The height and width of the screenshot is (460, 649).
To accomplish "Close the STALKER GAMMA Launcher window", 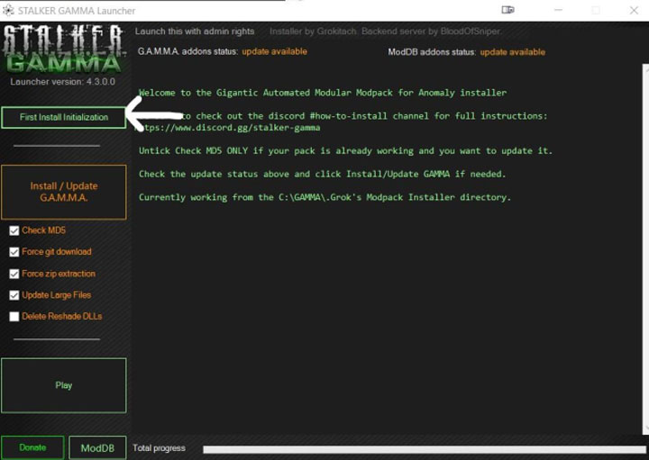I will click(x=634, y=10).
